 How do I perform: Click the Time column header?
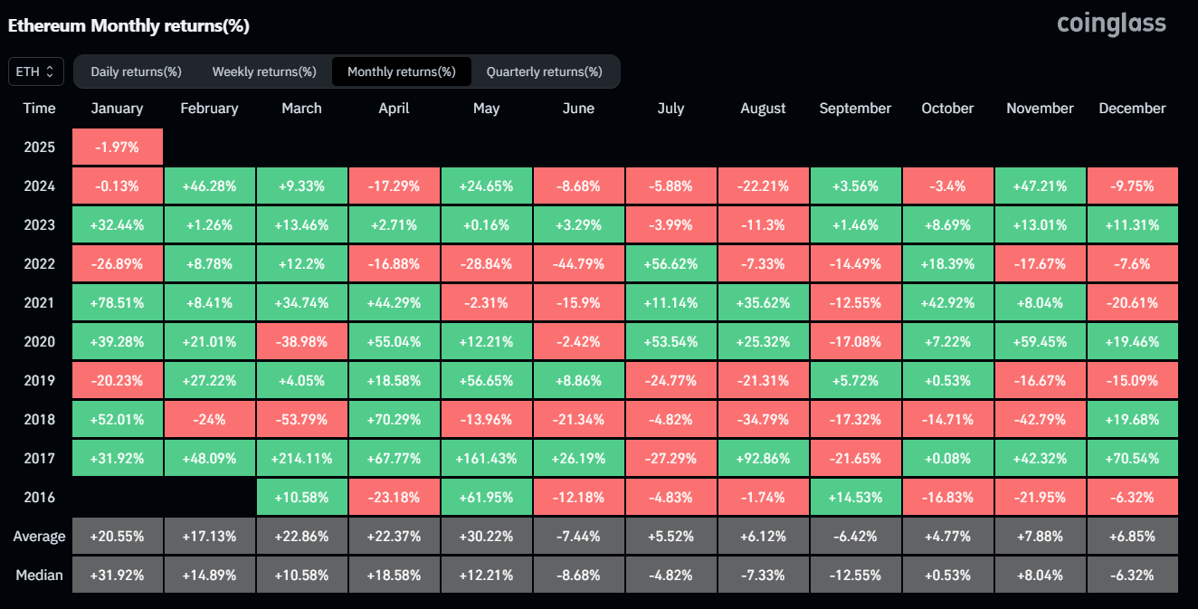click(39, 109)
